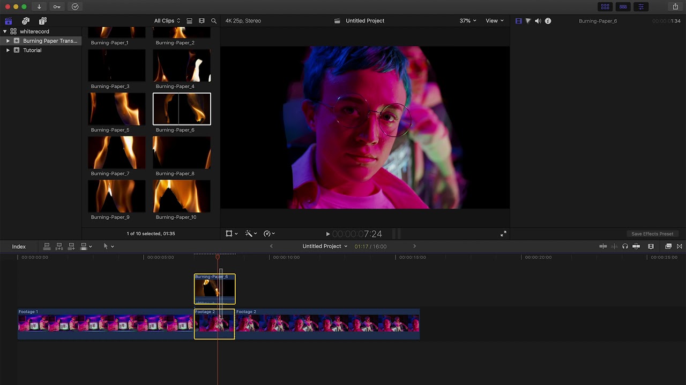Select the Burning-Paper_8 thumbnail
This screenshot has height=385, width=686.
pos(182,152)
